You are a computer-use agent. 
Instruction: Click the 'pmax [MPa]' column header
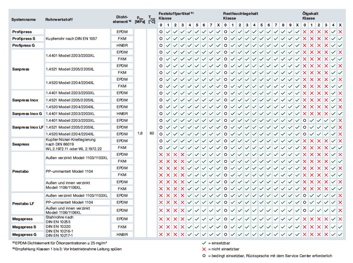point(140,20)
